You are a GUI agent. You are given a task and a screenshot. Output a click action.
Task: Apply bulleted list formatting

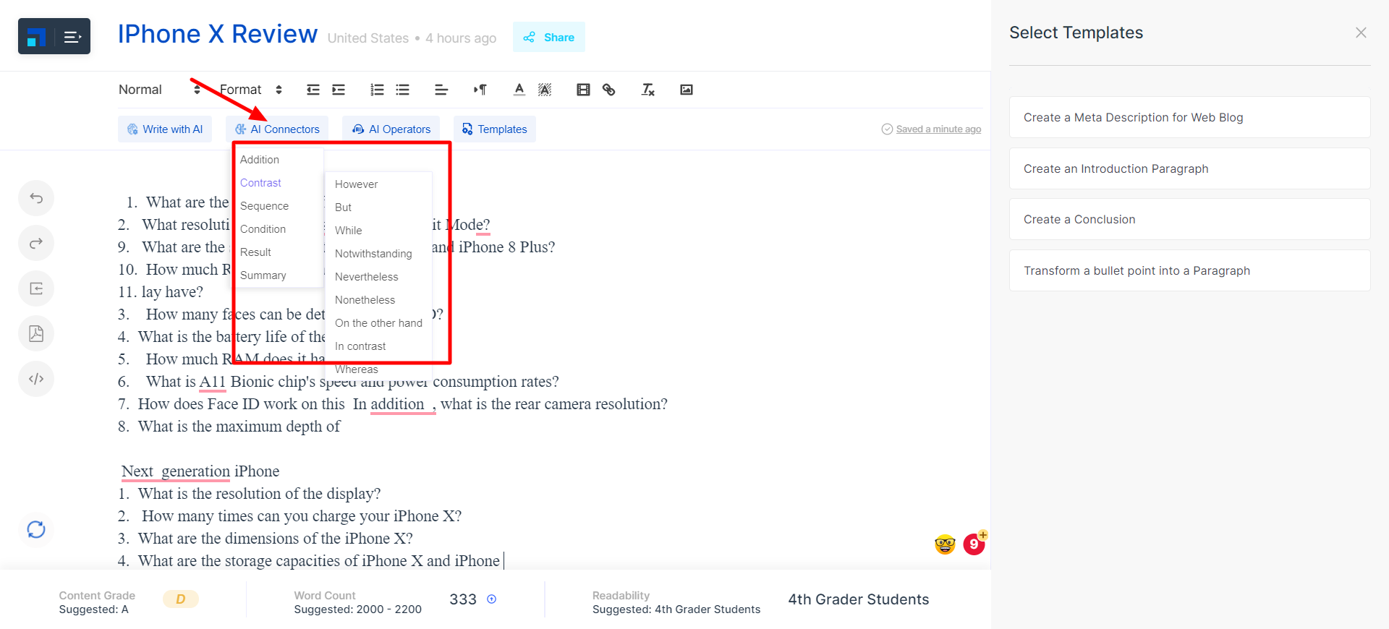tap(403, 90)
